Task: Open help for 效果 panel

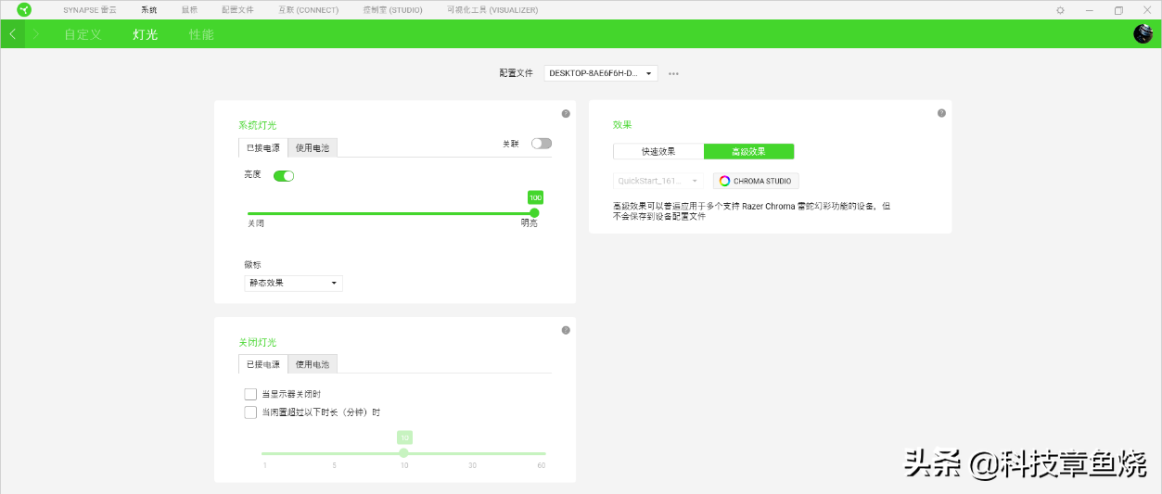Action: (x=941, y=113)
